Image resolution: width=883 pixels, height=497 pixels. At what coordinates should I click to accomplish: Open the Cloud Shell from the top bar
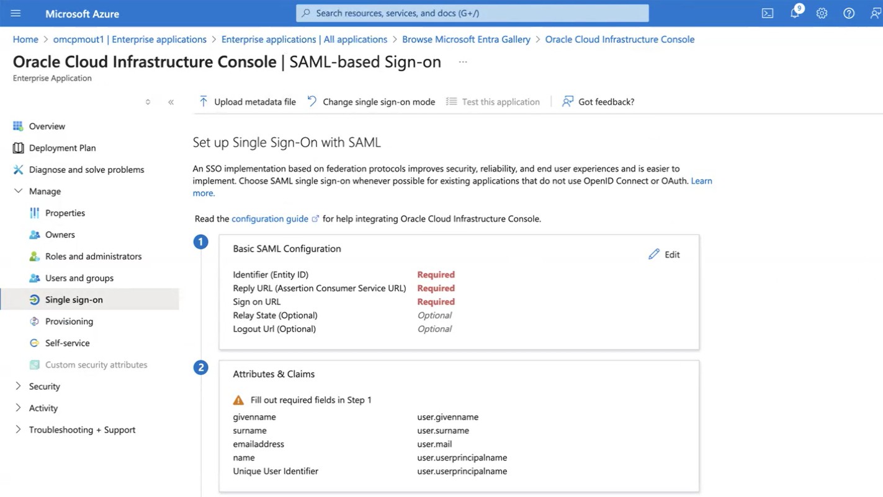pos(767,13)
